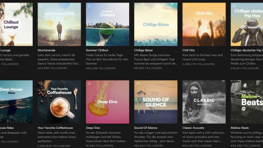This screenshot has height=148, width=263.
Task: Click the Spotify logo on Classic Acoustic cover
Action: pyautogui.click(x=186, y=83)
